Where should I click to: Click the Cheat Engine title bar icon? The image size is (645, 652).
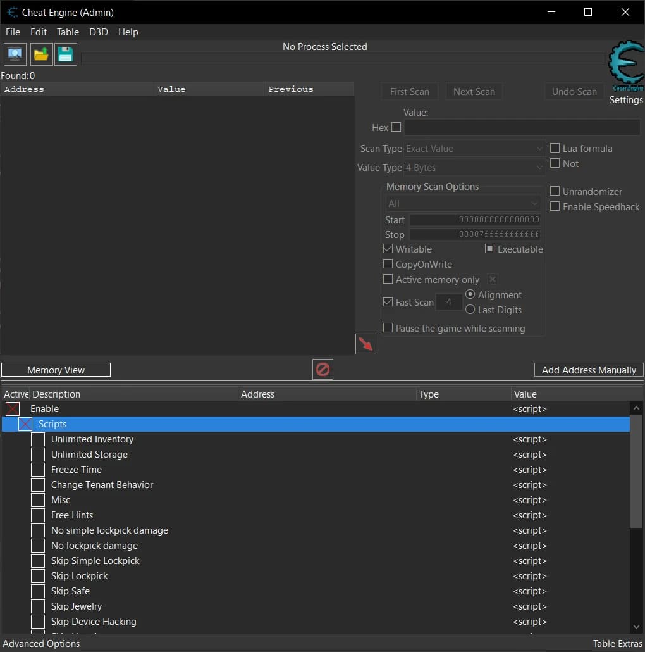[x=12, y=13]
